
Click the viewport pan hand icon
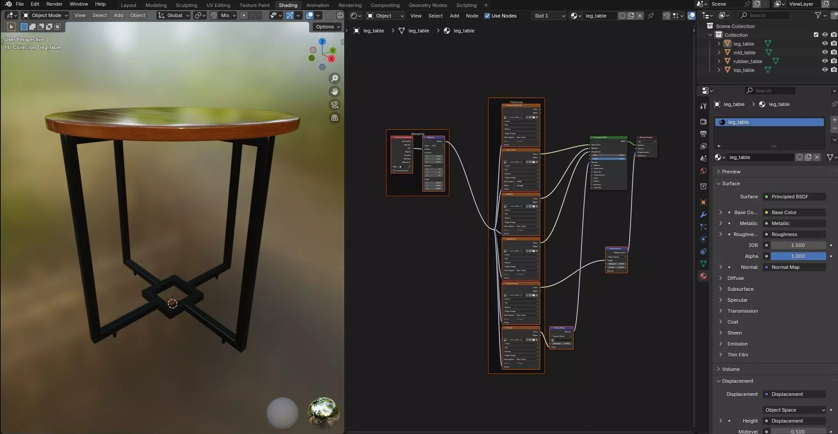click(x=335, y=92)
